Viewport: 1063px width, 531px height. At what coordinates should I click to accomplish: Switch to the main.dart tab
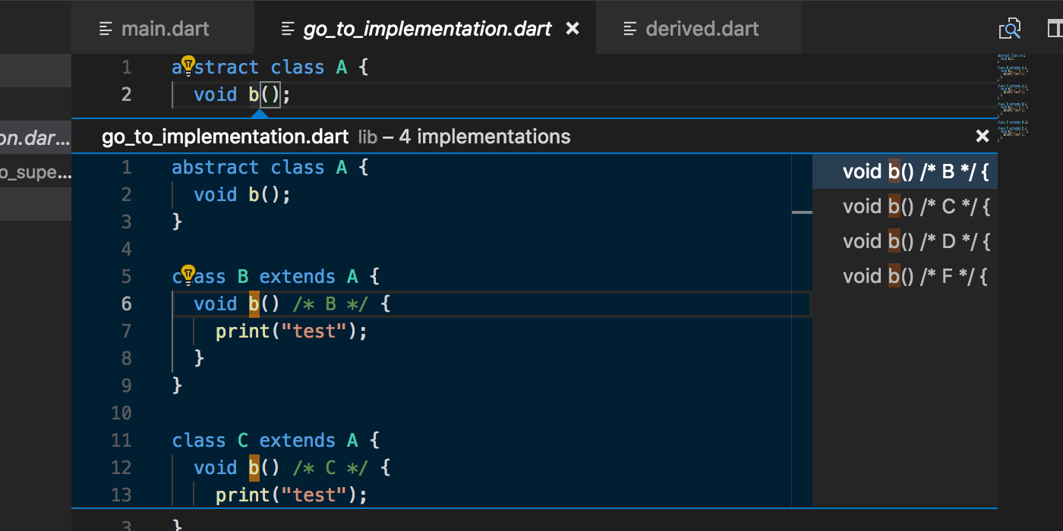(x=164, y=30)
